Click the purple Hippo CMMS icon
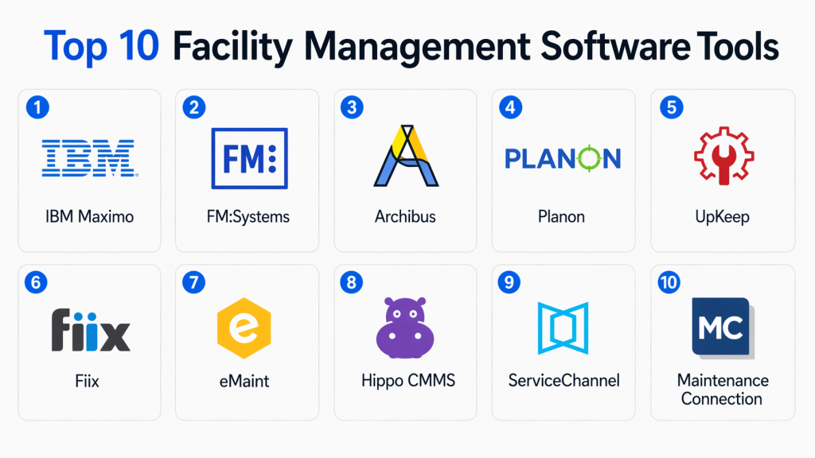Image resolution: width=815 pixels, height=458 pixels. (404, 328)
